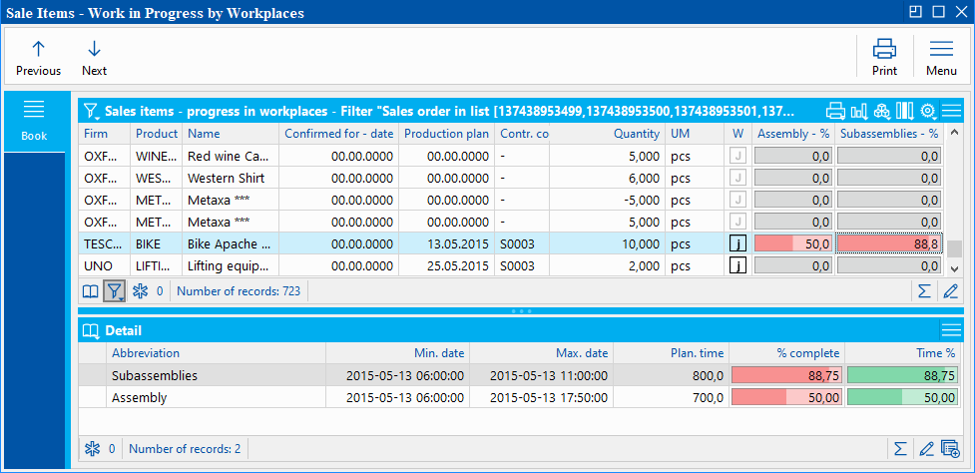Click the Confirmed for - date column header
The height and width of the screenshot is (473, 975).
[x=339, y=134]
